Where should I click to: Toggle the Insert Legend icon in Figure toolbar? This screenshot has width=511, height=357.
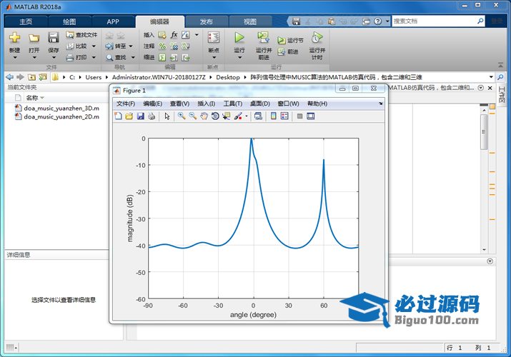pos(284,116)
